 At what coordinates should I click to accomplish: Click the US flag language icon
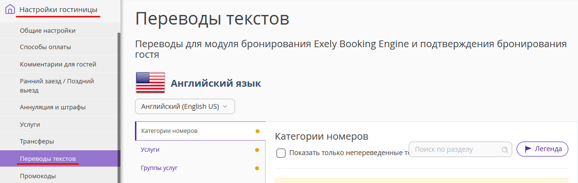click(150, 82)
